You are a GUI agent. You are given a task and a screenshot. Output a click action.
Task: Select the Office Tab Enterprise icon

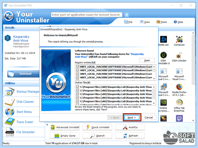pos(179,102)
